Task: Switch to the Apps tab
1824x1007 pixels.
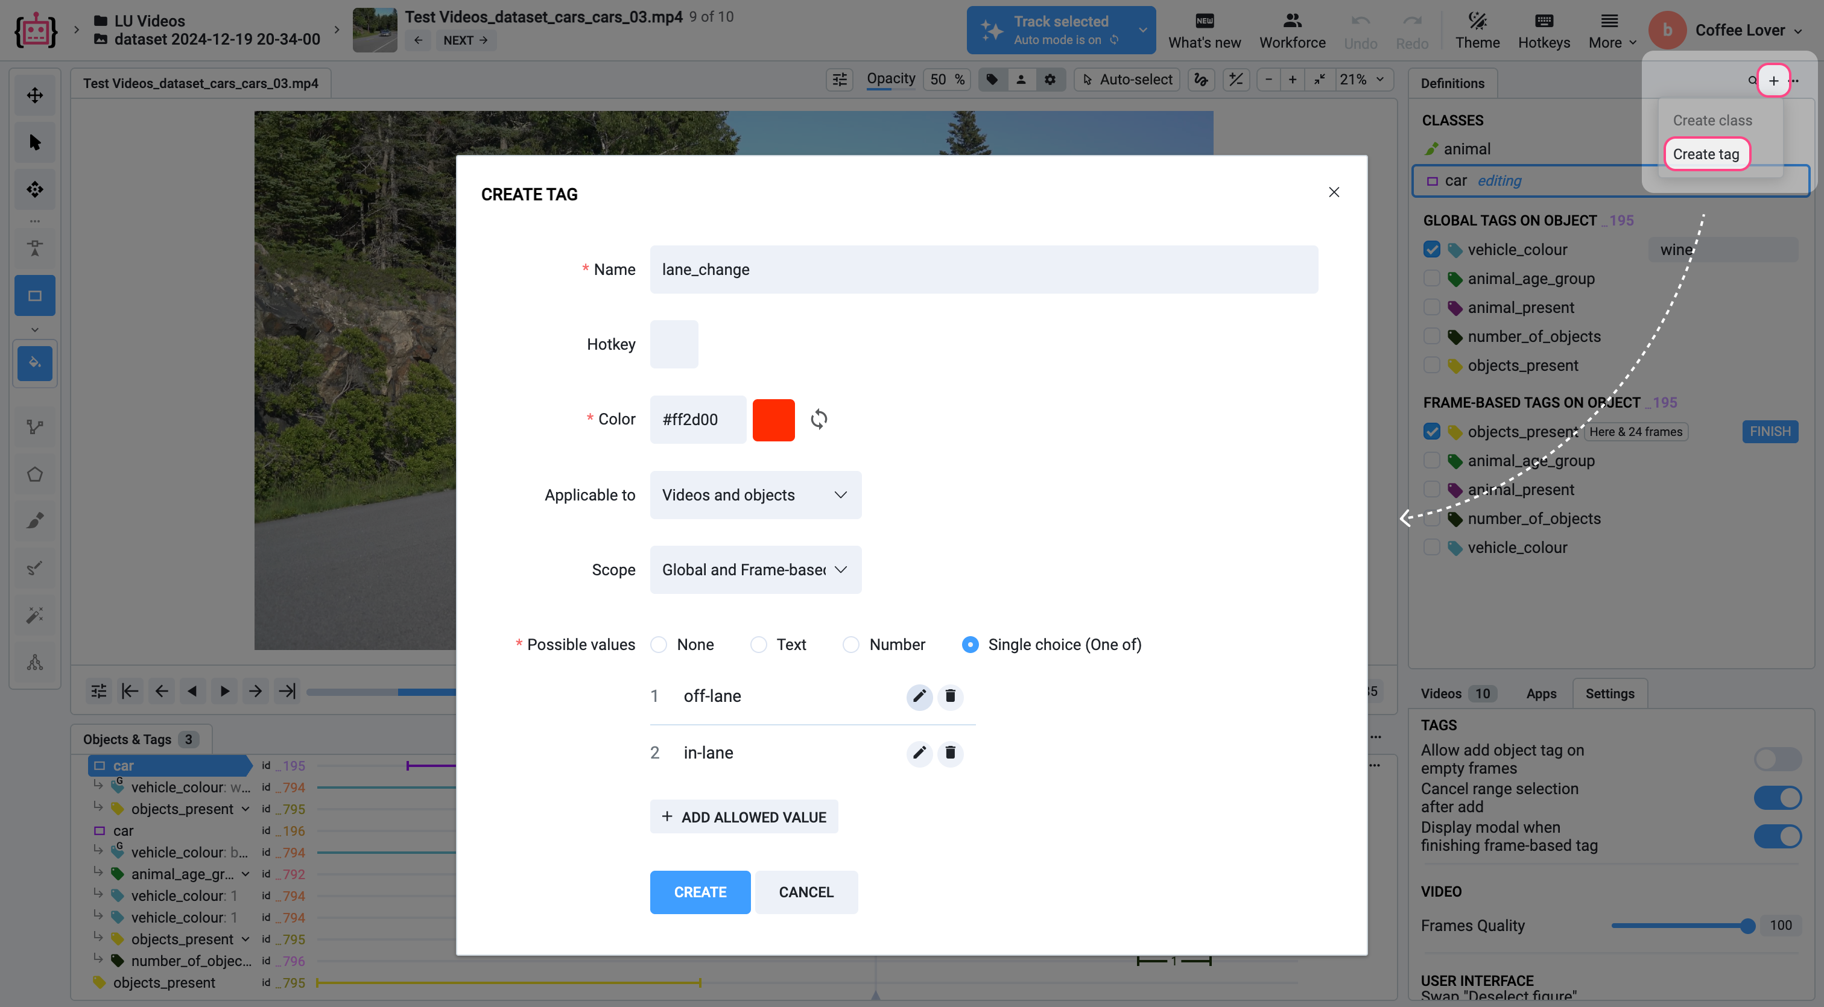Action: (x=1541, y=693)
